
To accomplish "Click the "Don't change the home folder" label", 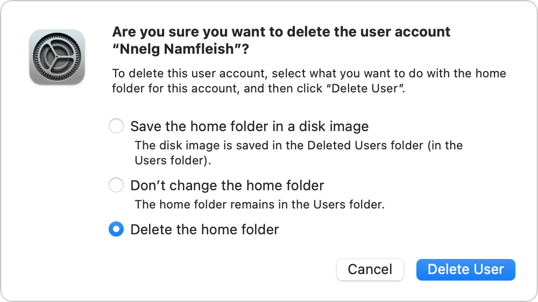I will click(x=227, y=185).
